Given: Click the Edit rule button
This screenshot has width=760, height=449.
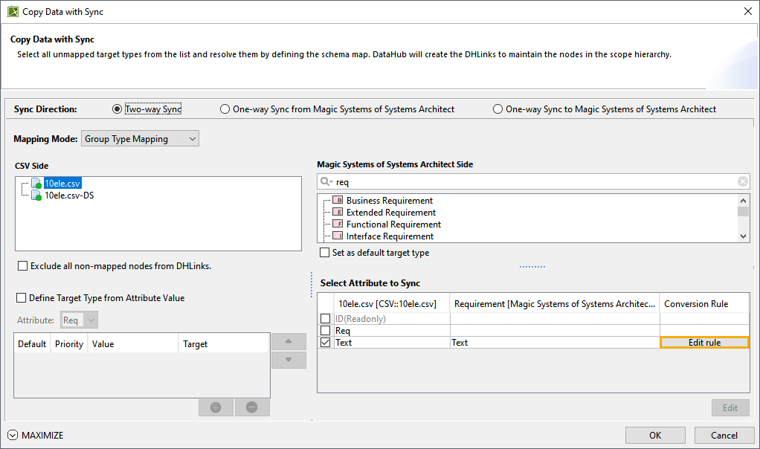Looking at the screenshot, I should [x=704, y=343].
